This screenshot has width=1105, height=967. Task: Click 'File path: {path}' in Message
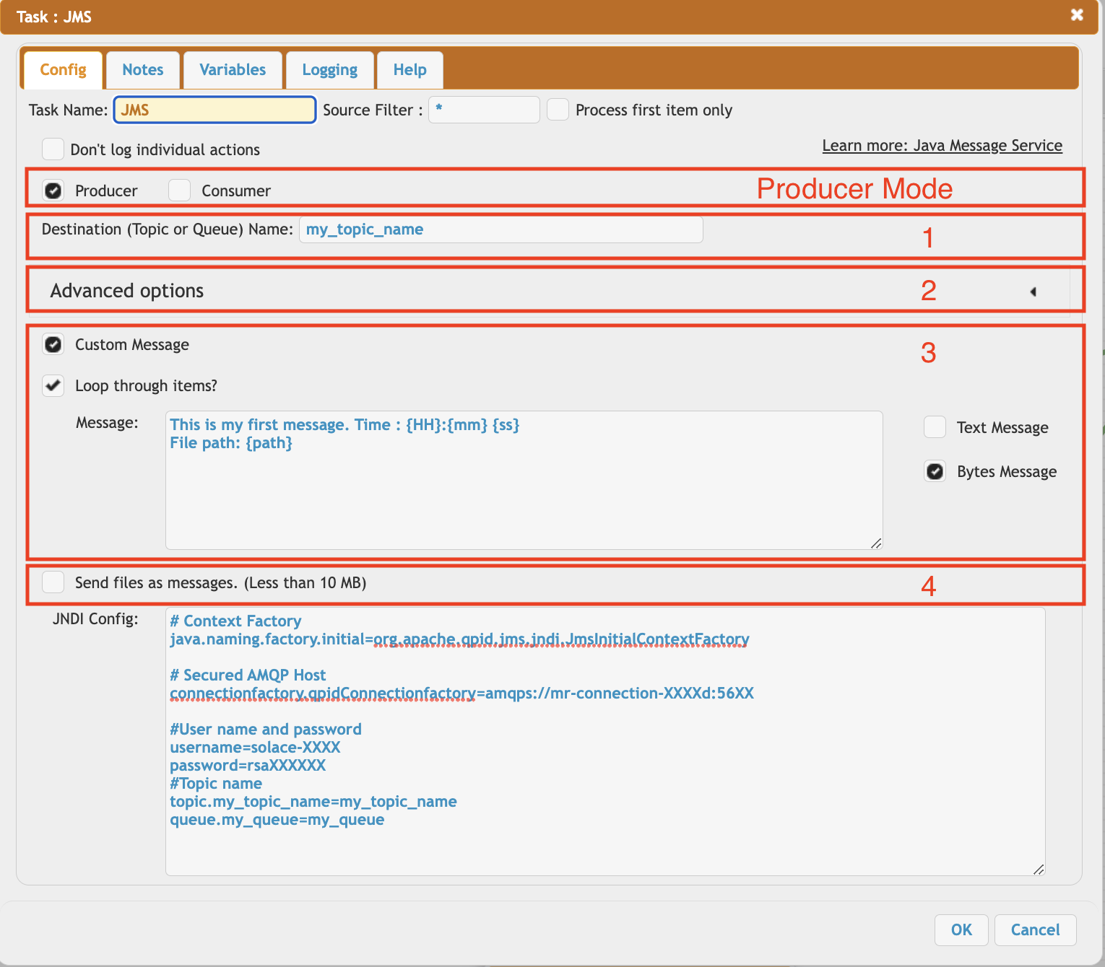(231, 443)
